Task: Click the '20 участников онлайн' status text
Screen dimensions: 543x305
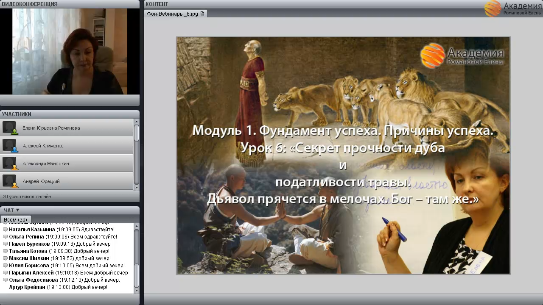Action: (27, 197)
